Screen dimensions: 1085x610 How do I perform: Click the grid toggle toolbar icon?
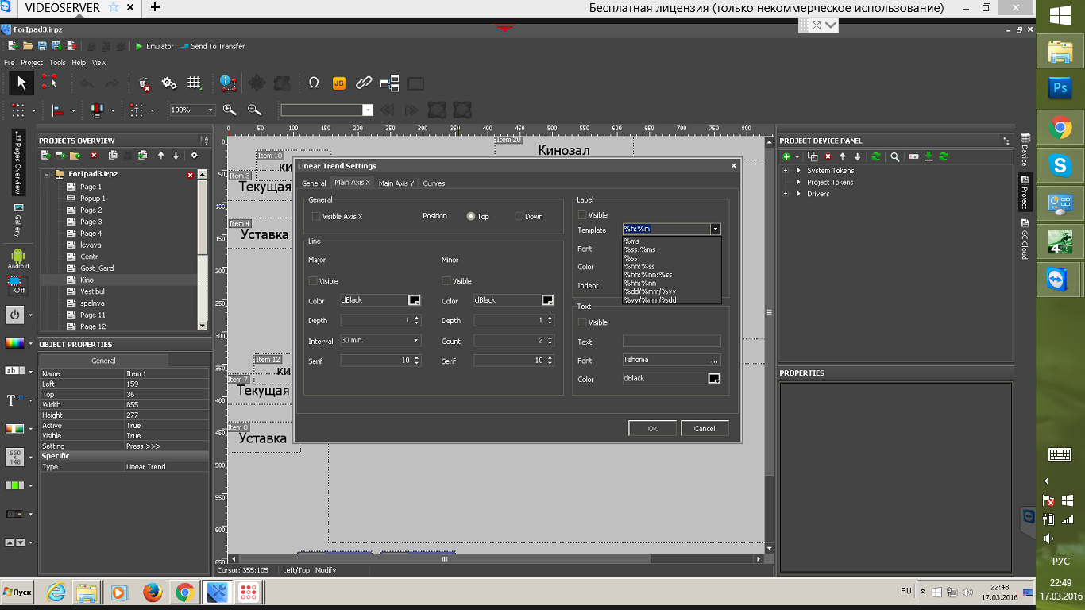(x=195, y=83)
